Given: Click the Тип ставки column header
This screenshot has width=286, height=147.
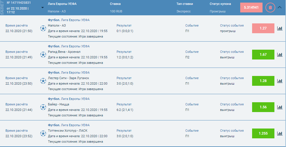Looking at the screenshot, I should [185, 4].
